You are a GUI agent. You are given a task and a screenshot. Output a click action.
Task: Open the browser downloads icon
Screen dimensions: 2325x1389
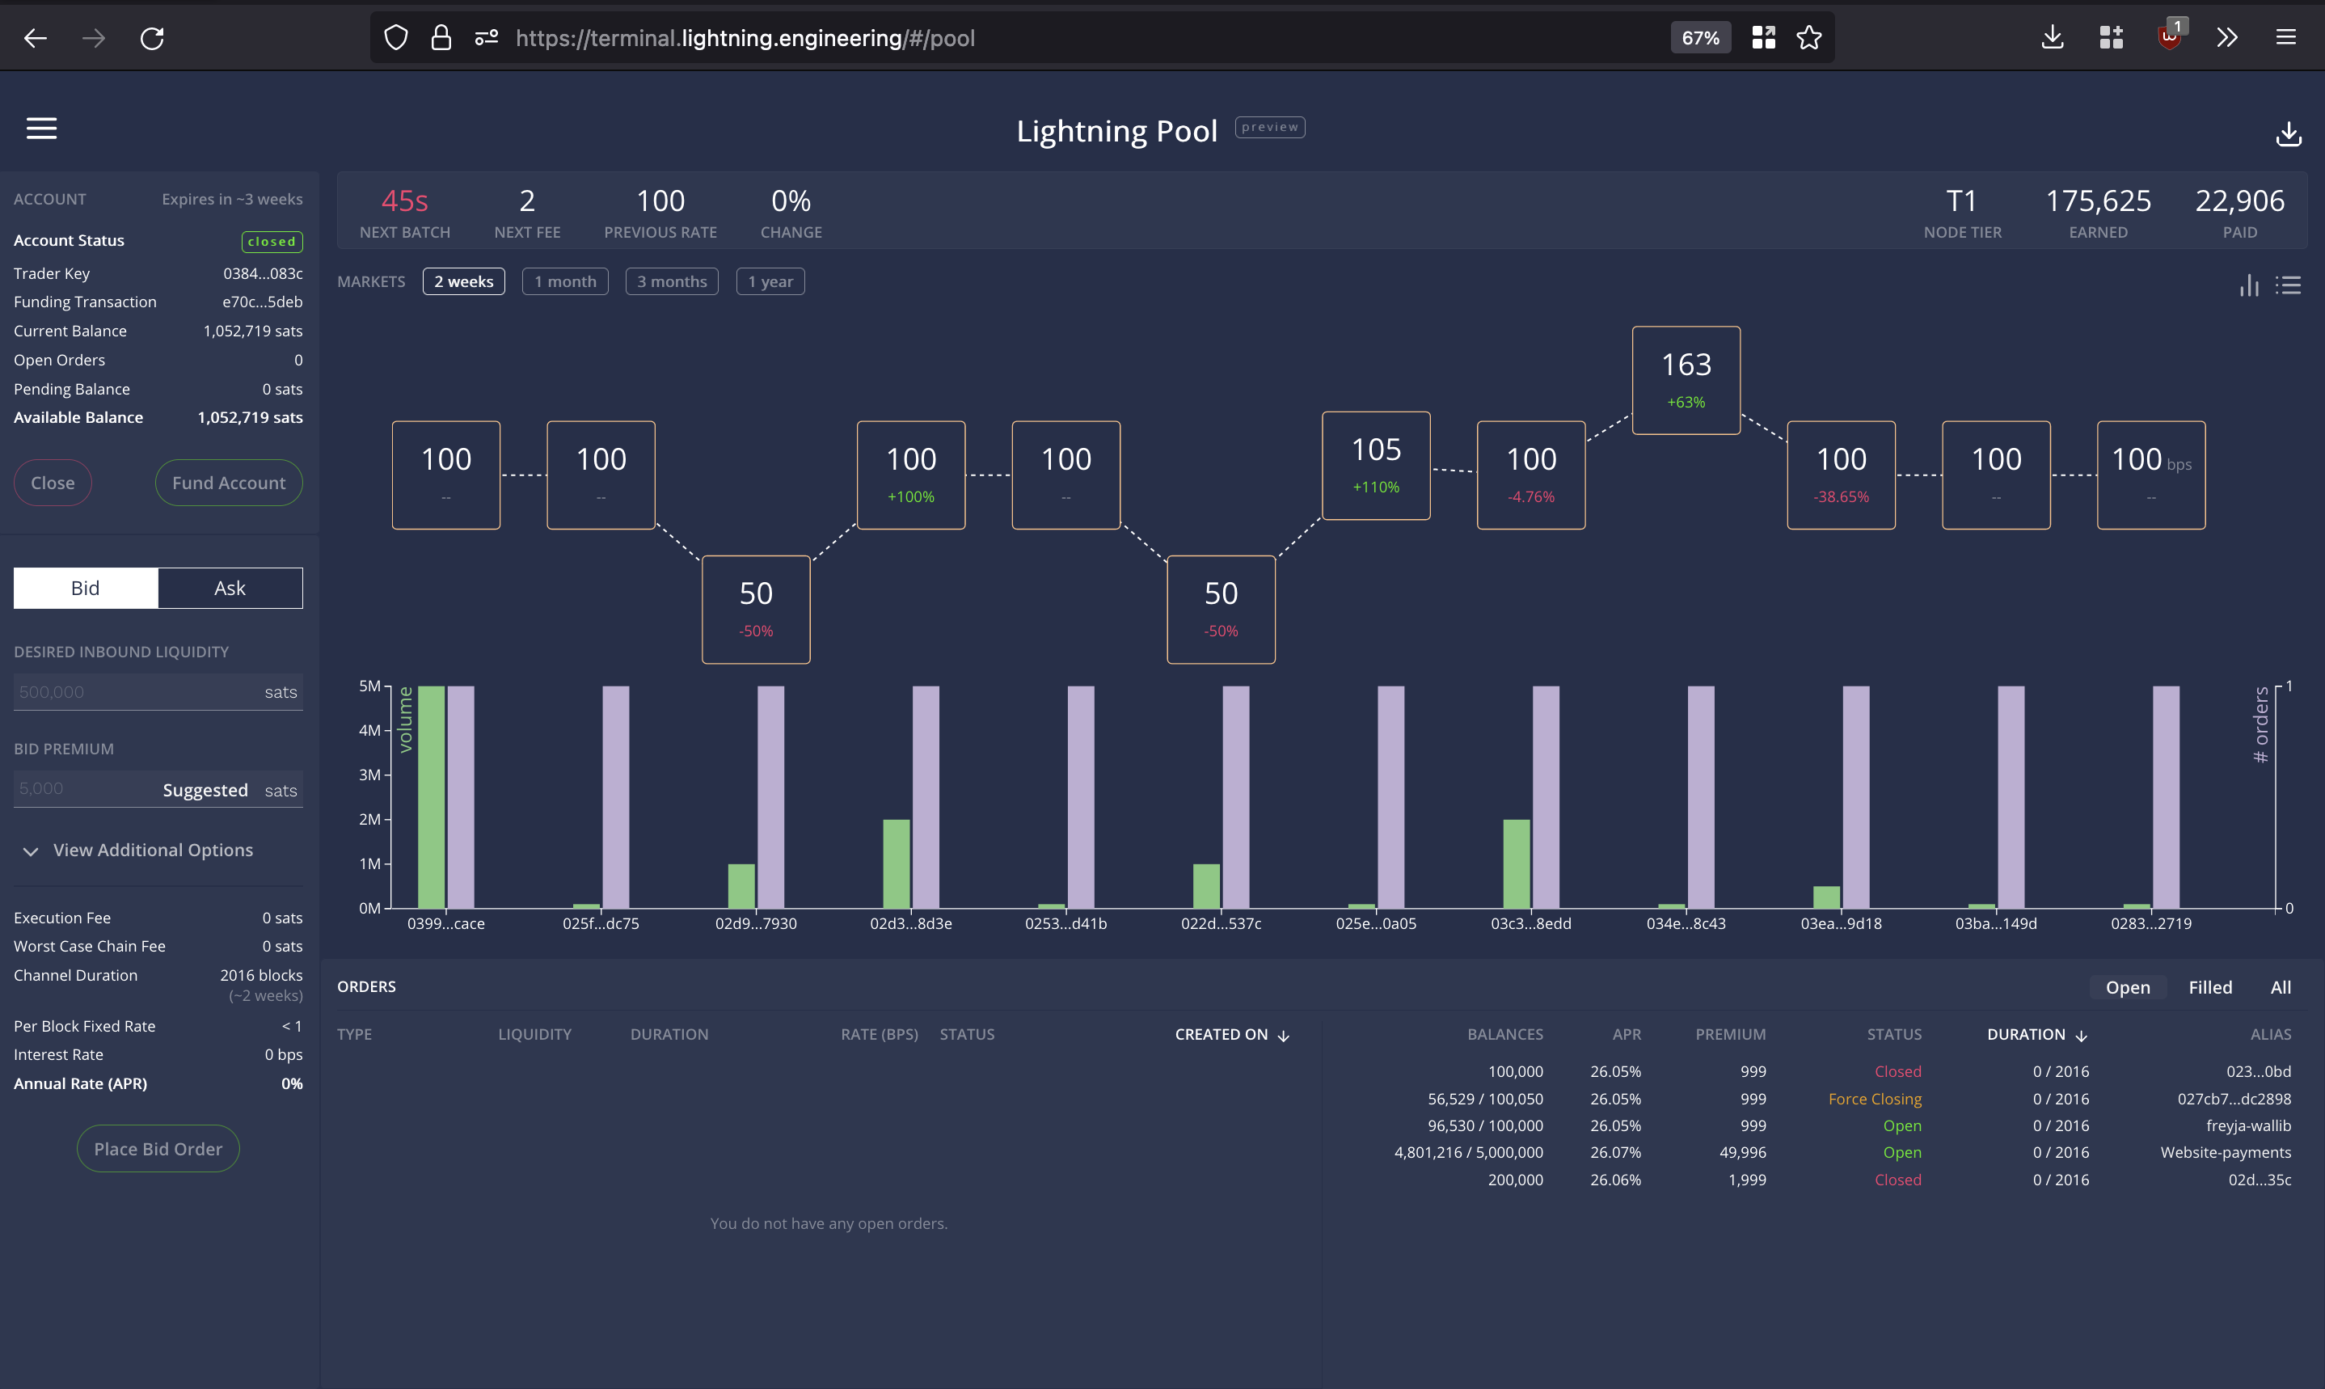pyautogui.click(x=2052, y=37)
